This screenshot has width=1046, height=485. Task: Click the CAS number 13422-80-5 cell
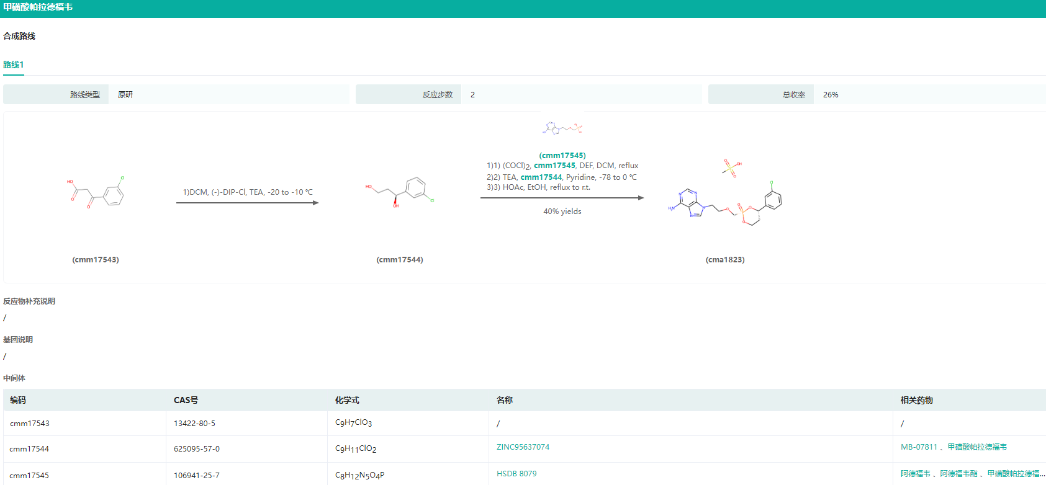(194, 424)
